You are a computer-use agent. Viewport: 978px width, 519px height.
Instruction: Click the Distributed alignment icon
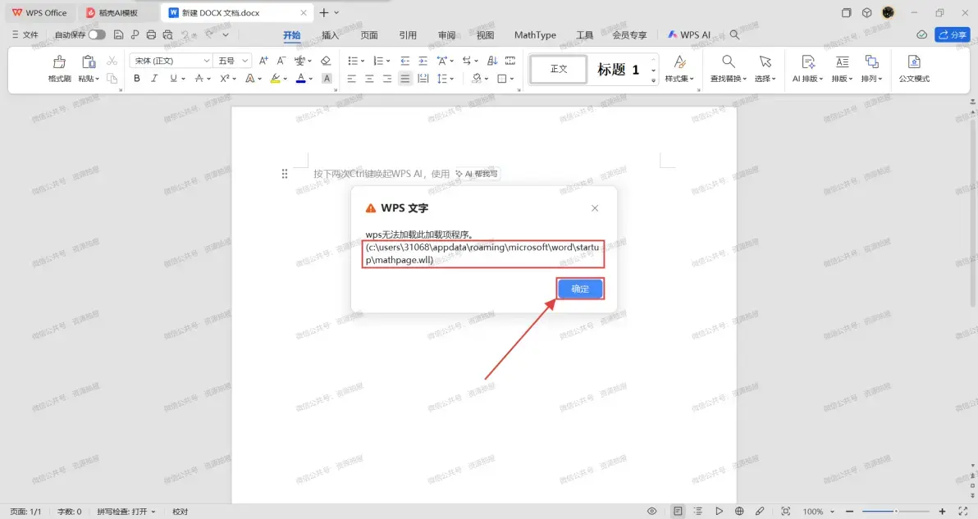423,79
